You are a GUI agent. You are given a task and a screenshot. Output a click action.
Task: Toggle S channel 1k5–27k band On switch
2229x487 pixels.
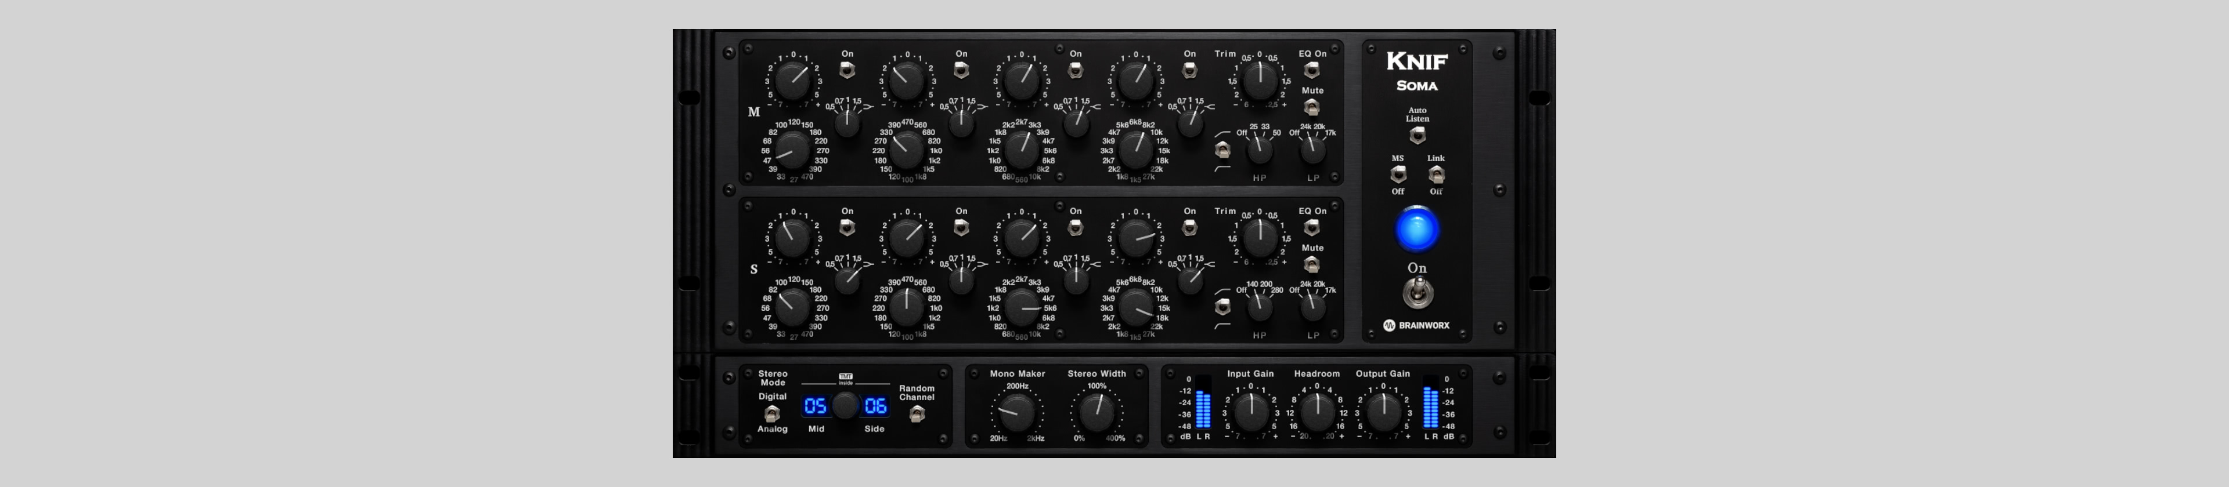(x=1190, y=227)
